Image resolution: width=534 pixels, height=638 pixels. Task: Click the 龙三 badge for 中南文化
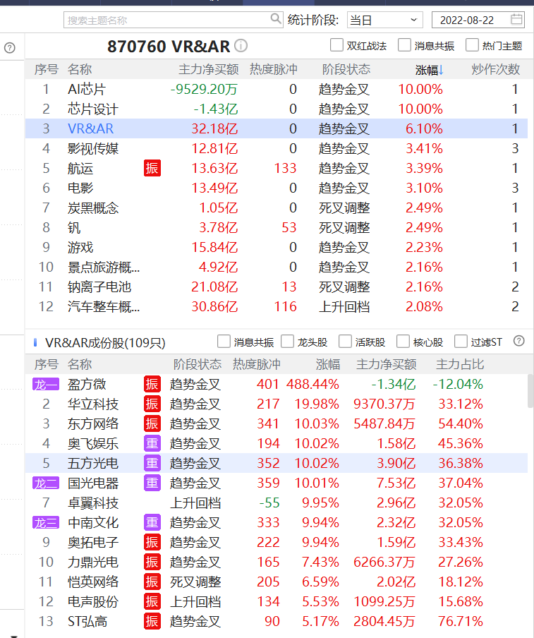(x=46, y=522)
